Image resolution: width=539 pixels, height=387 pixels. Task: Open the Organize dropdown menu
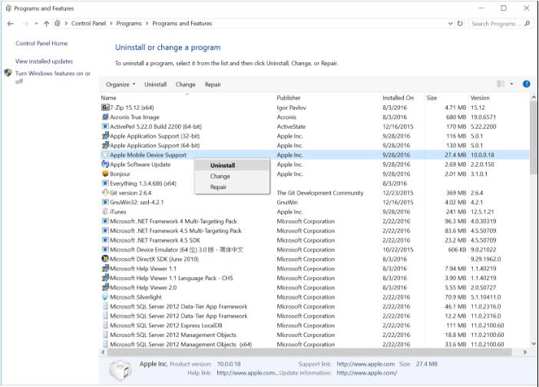click(x=121, y=84)
